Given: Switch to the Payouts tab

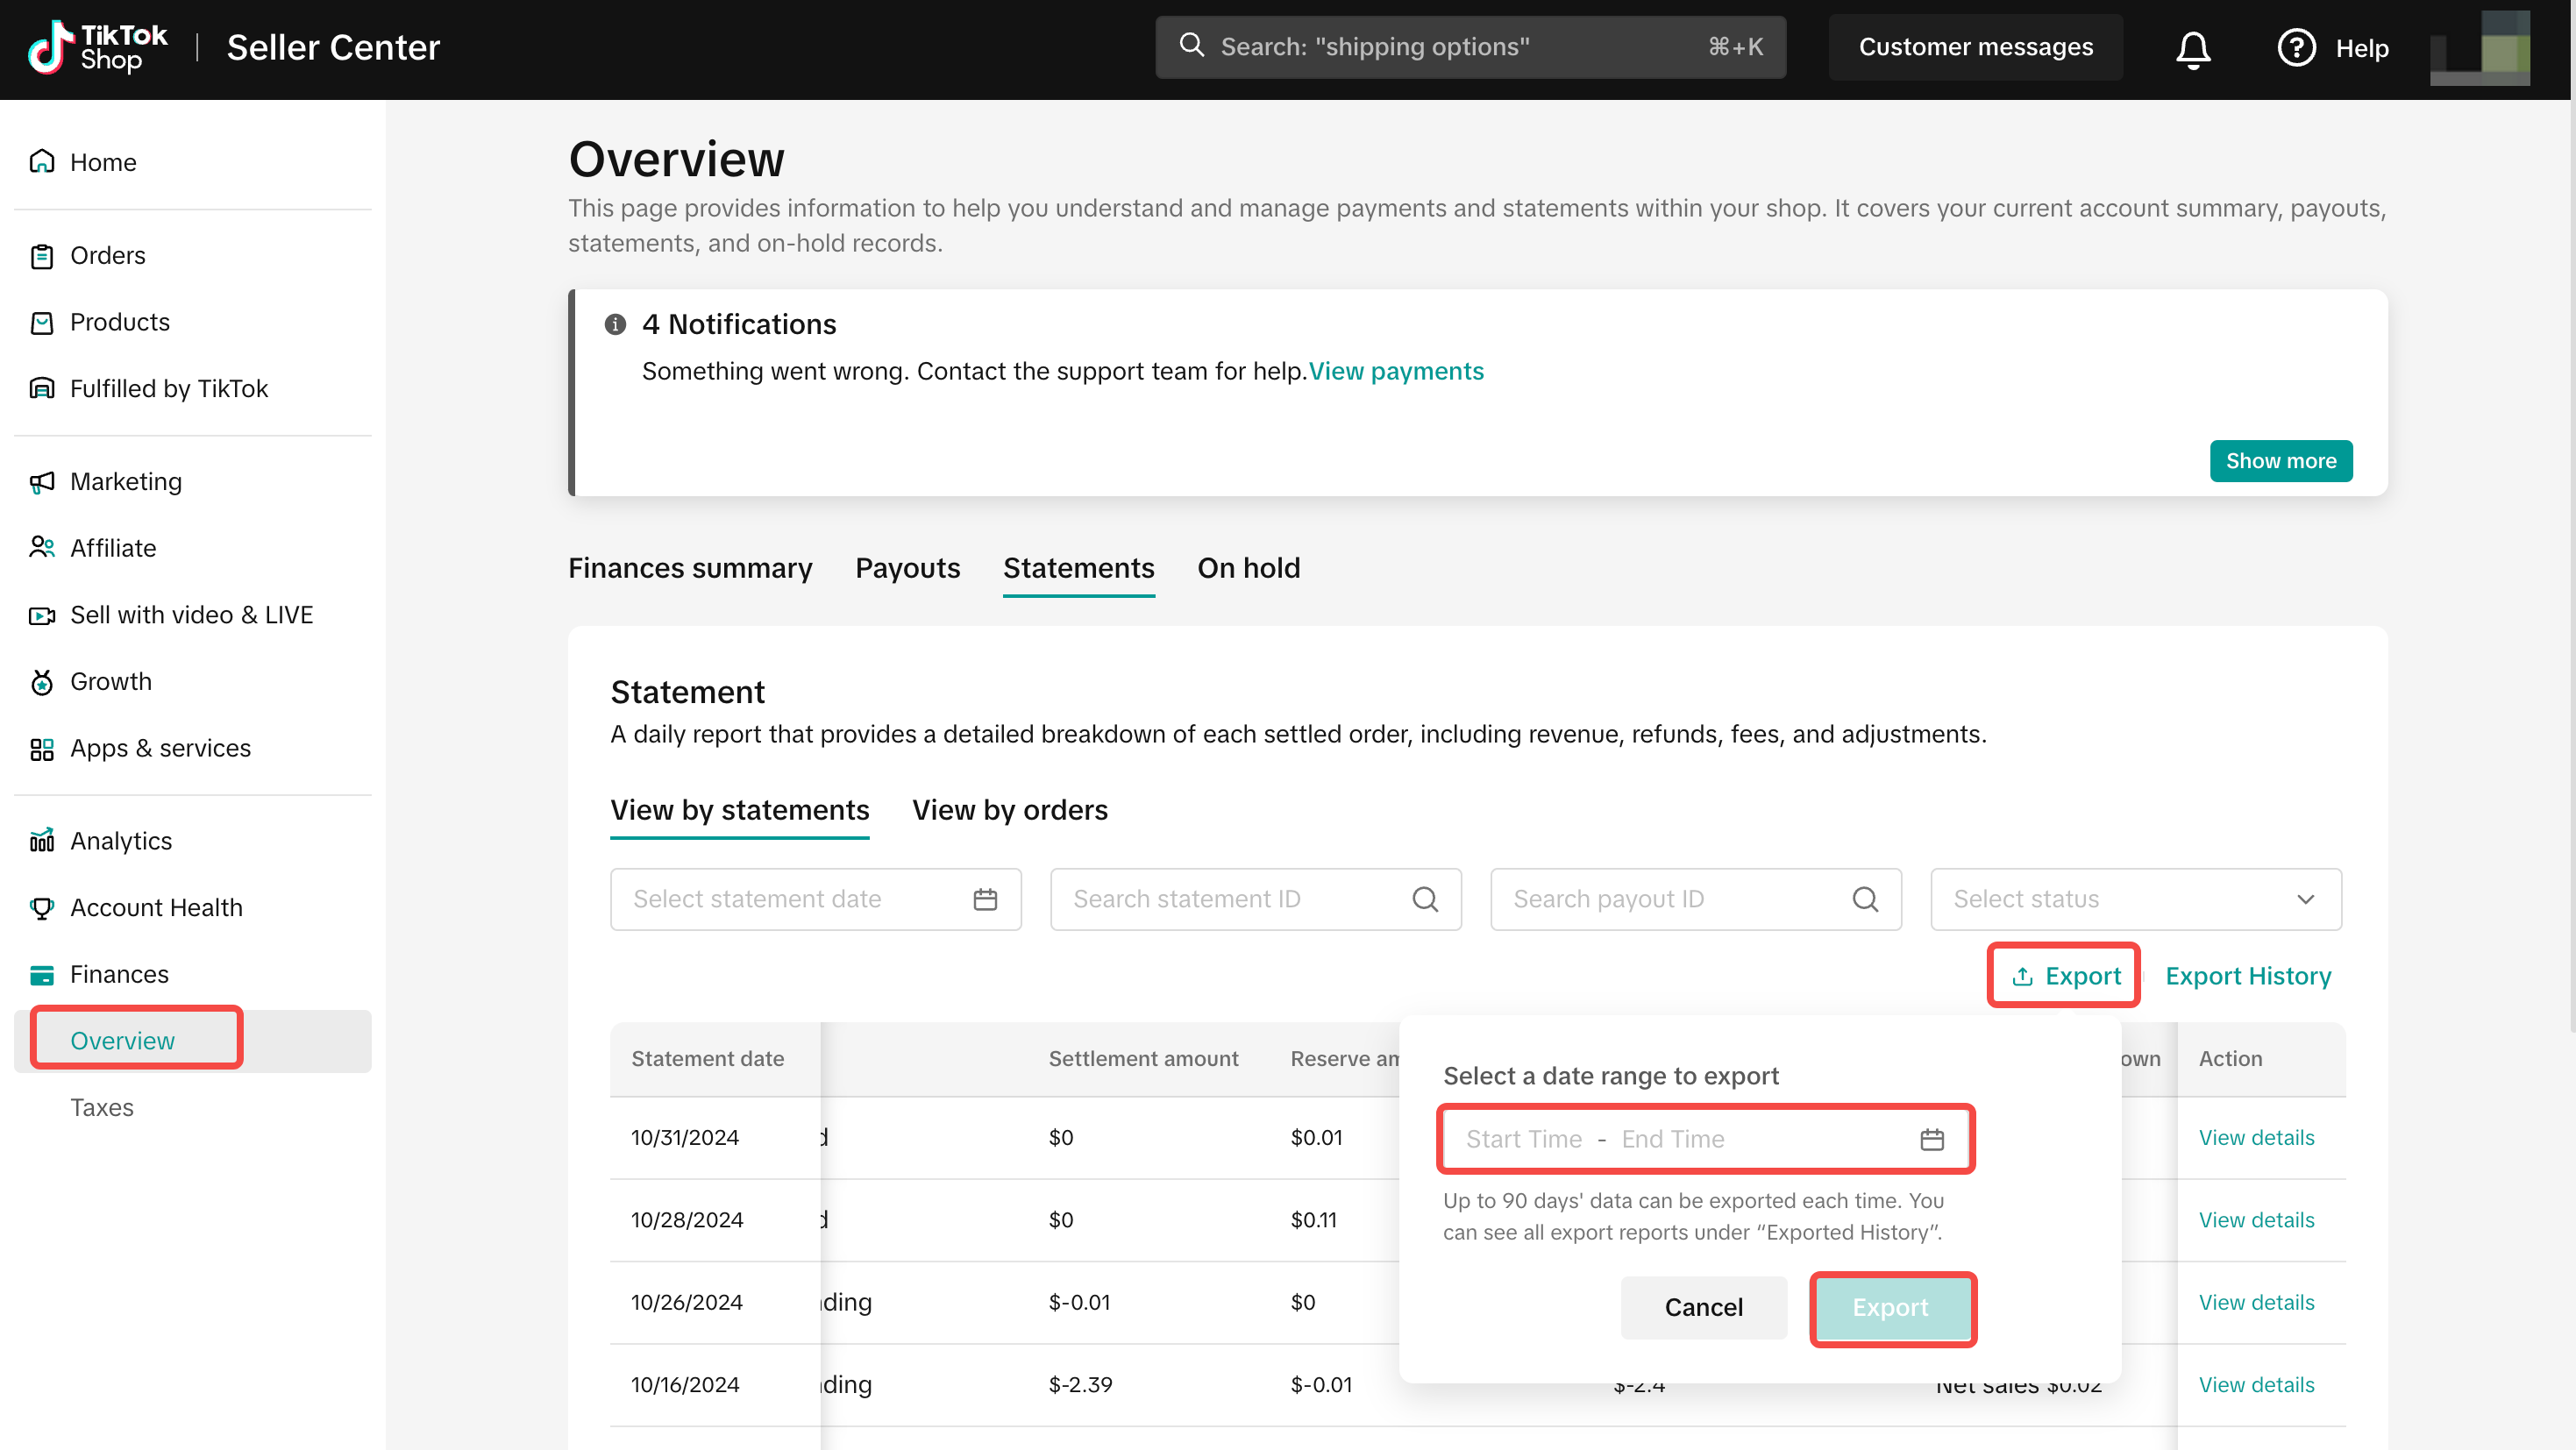Looking at the screenshot, I should coord(907,568).
